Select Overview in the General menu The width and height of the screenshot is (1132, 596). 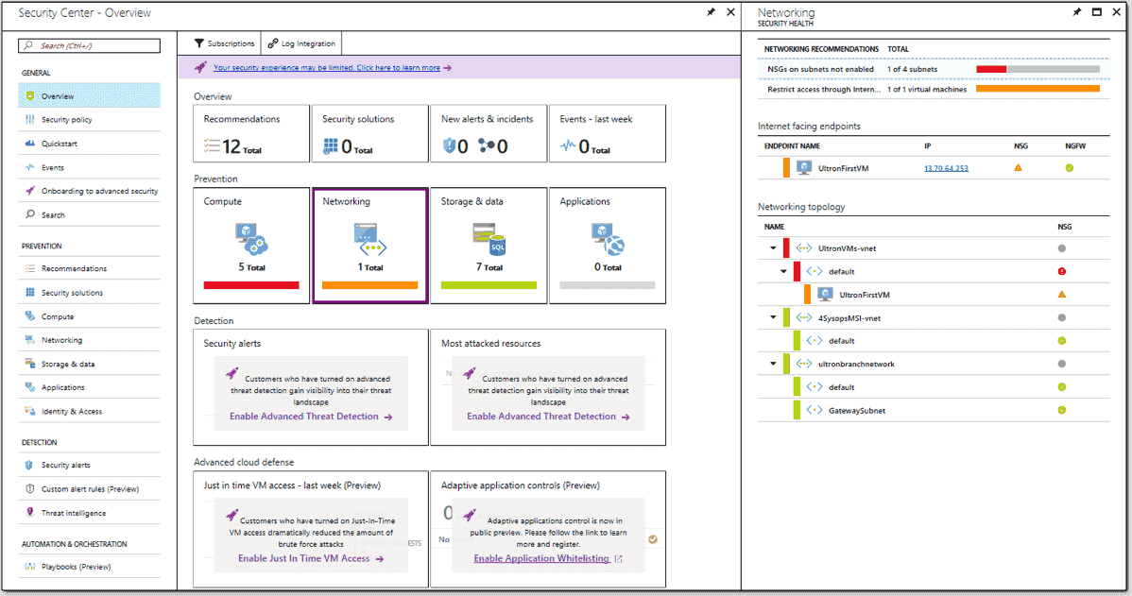90,96
